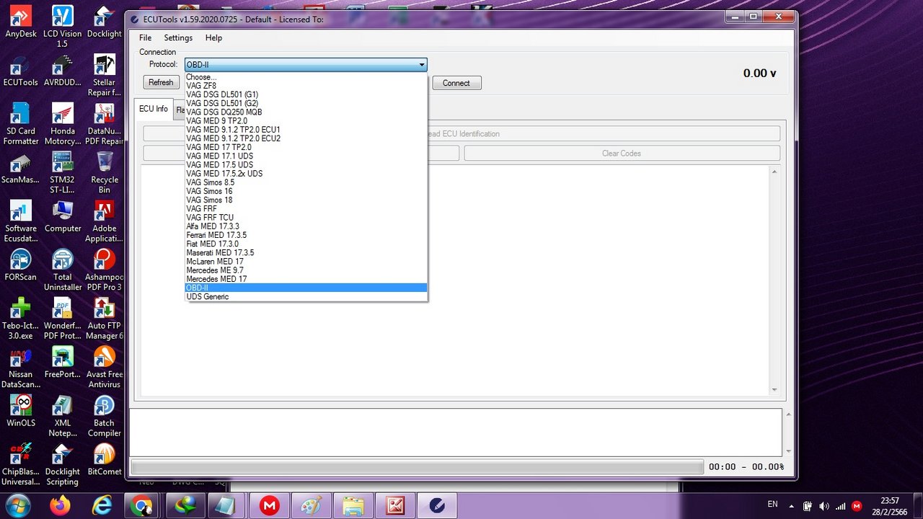
Task: Open LCD Vision 1.5 desktop icon
Action: (x=62, y=27)
